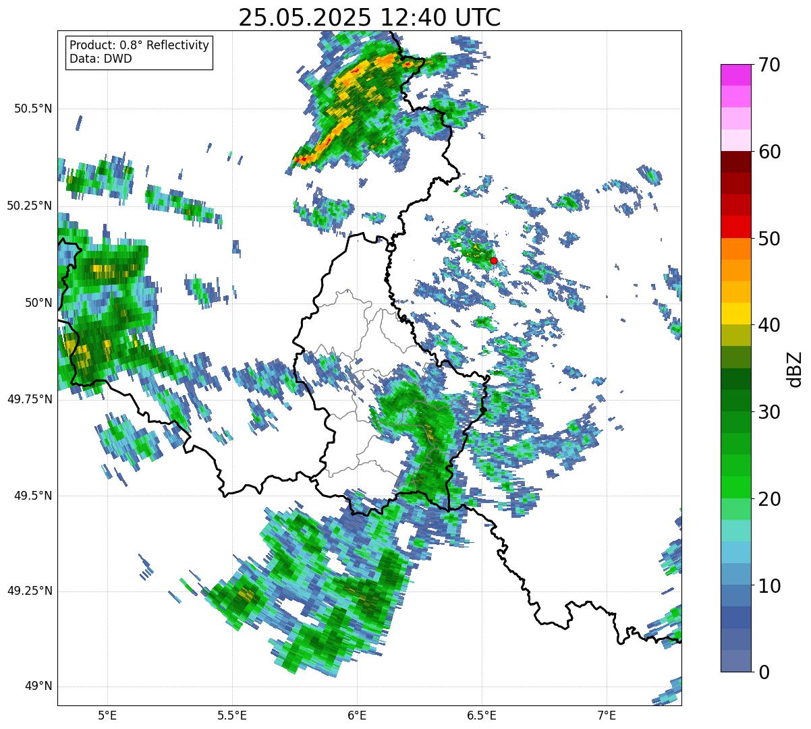This screenshot has height=729, width=811.
Task: Click the 49°N latitude label
Action: tap(38, 687)
